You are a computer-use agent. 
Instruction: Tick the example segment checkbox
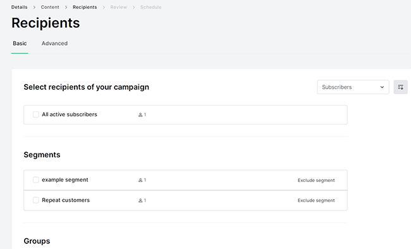[x=36, y=180]
